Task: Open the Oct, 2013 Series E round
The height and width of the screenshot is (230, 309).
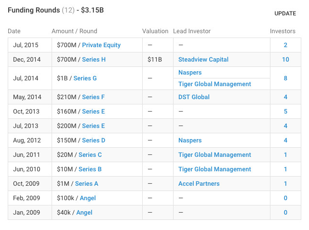Action: tap(94, 112)
